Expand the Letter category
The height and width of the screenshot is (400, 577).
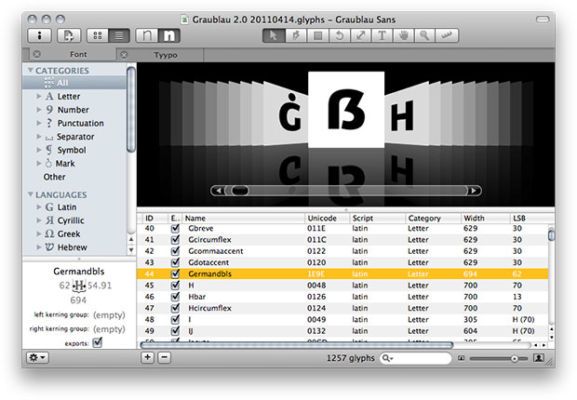point(39,97)
